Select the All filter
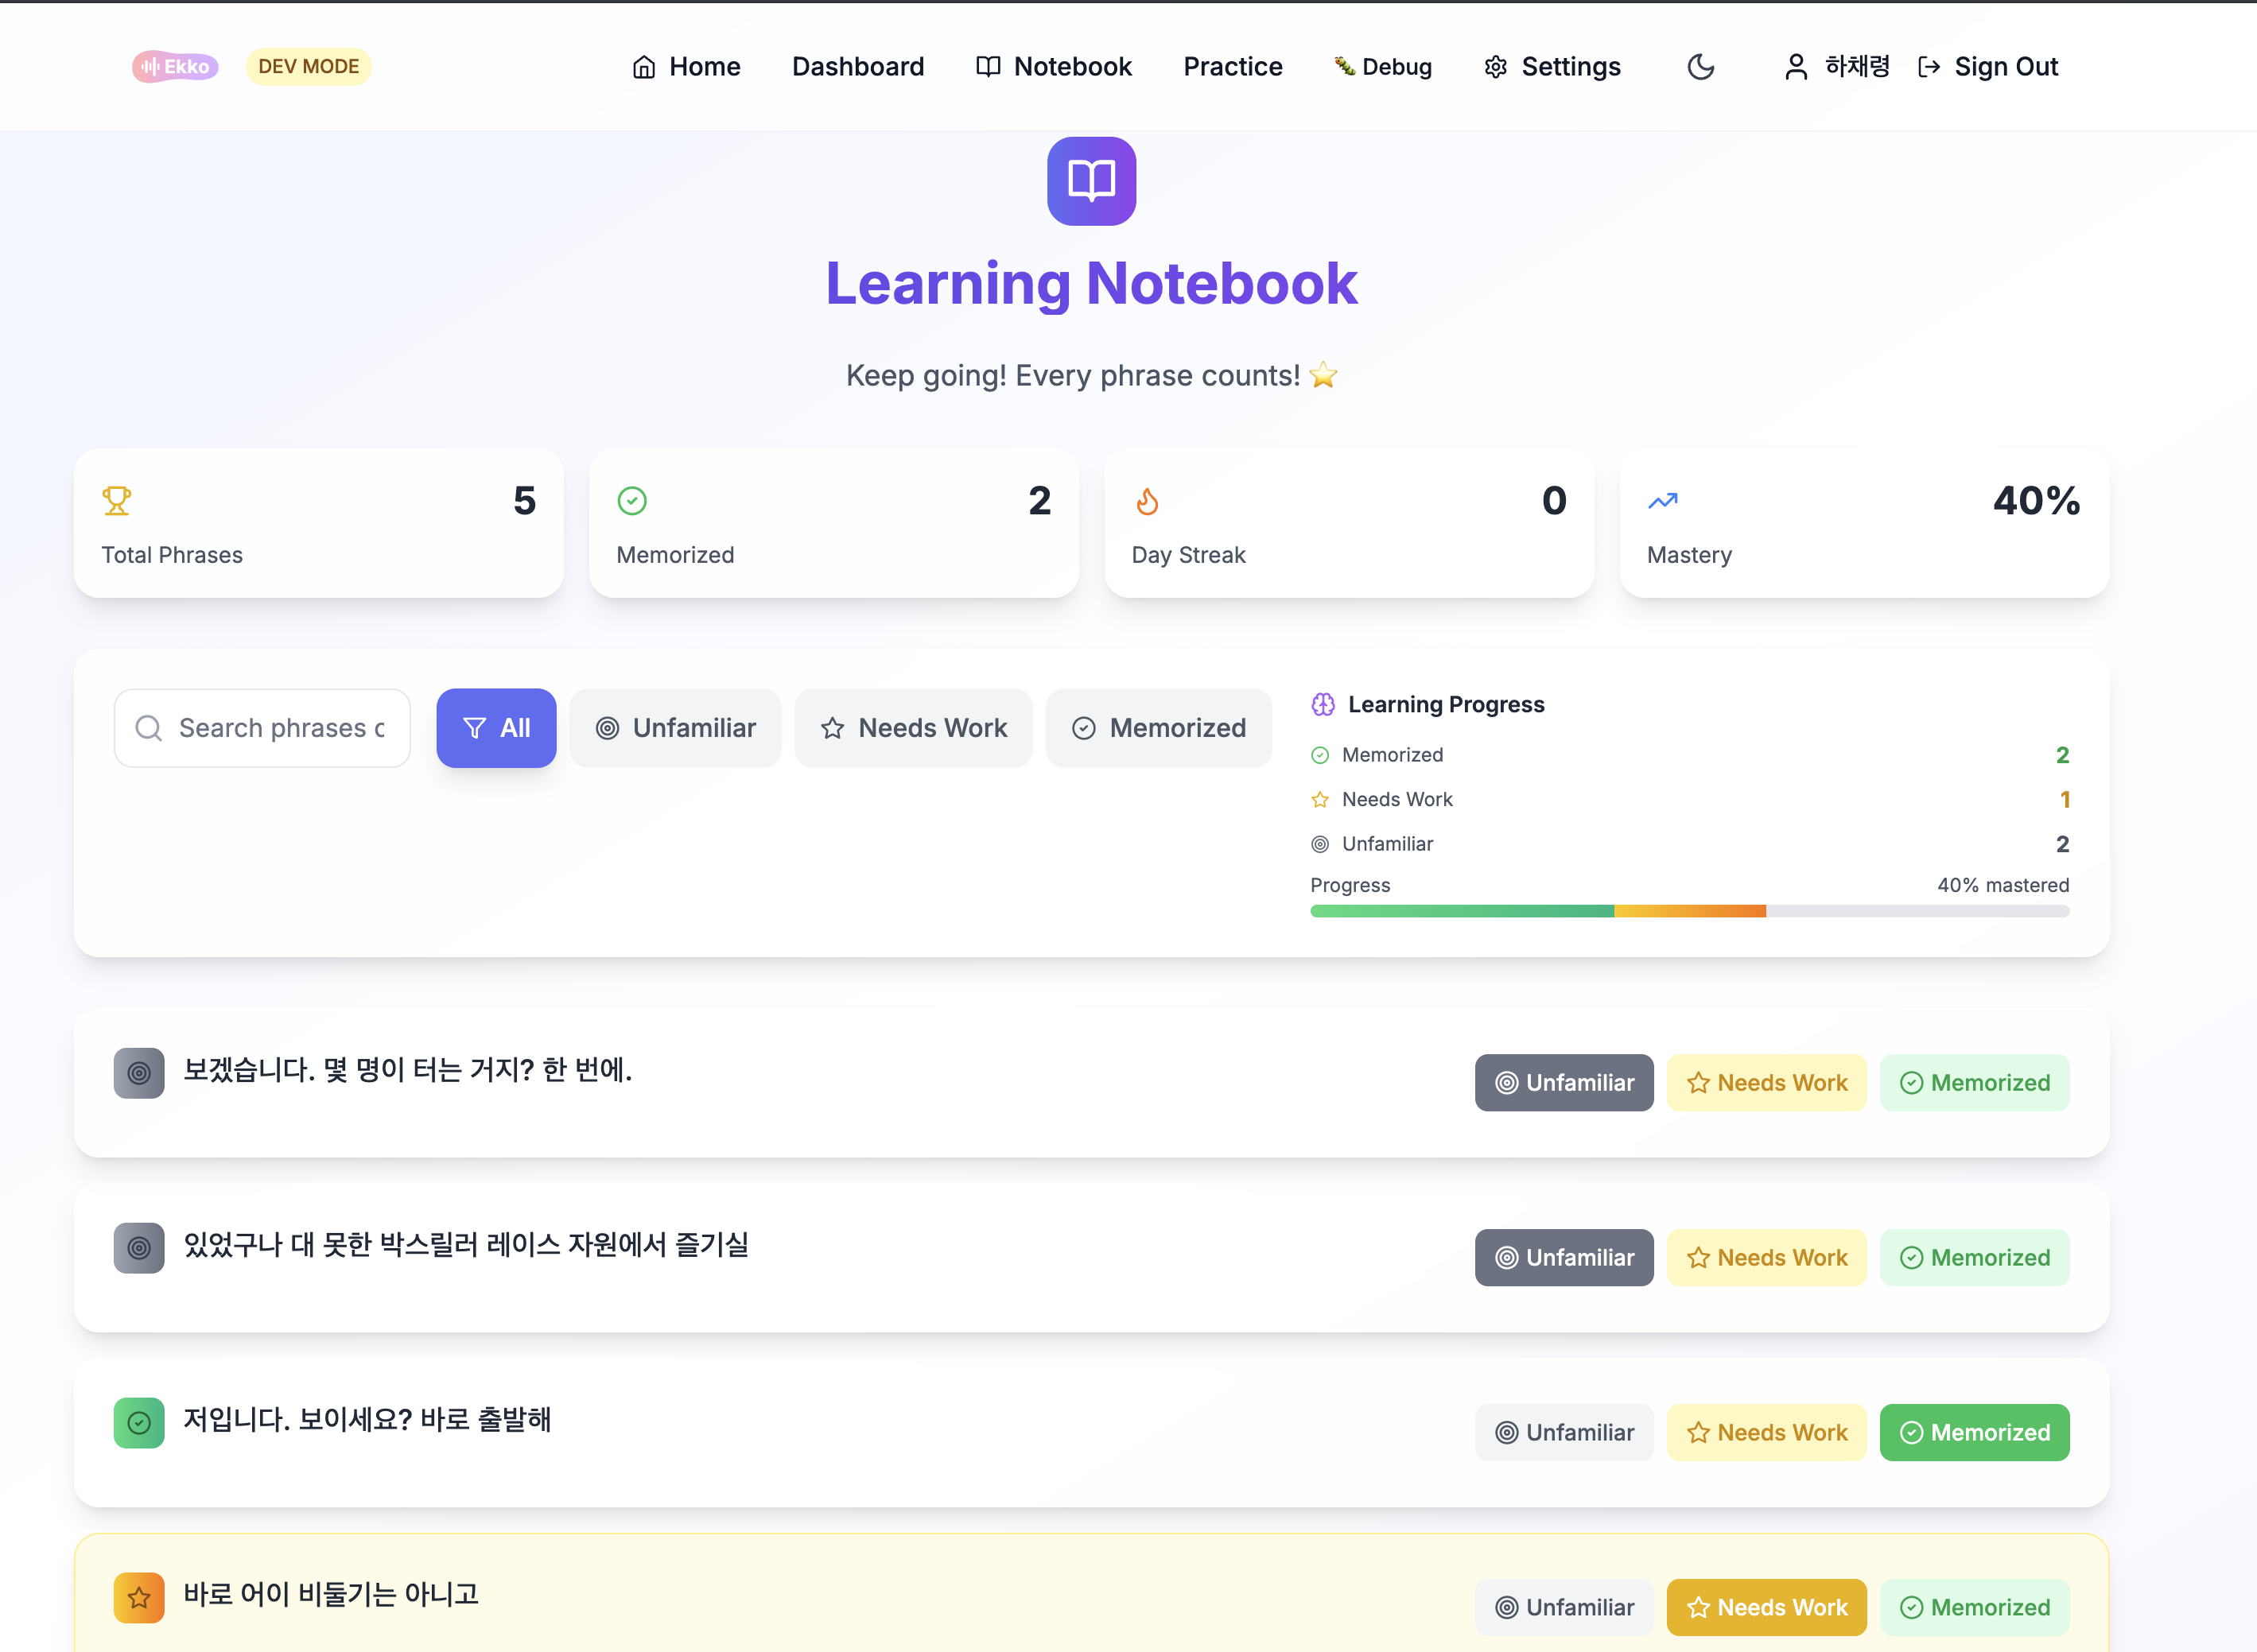Image resolution: width=2257 pixels, height=1652 pixels. (496, 728)
